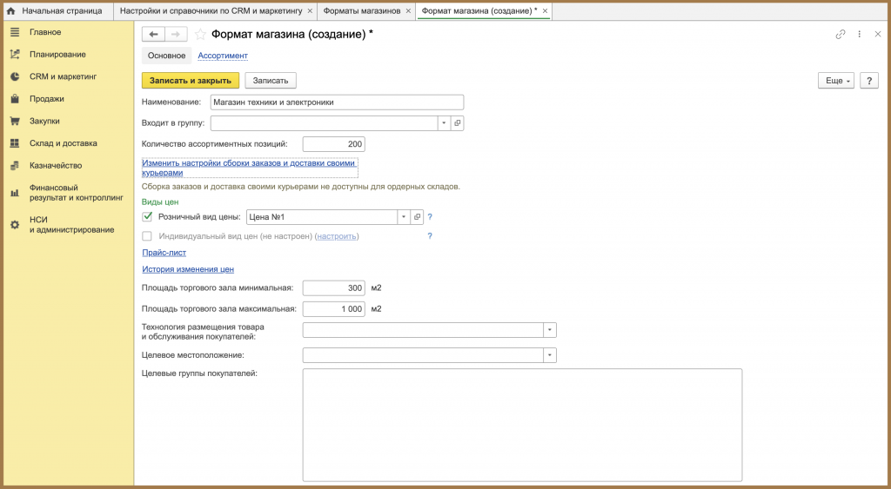Open help with question mark button
Image resolution: width=891 pixels, height=489 pixels.
pos(869,81)
